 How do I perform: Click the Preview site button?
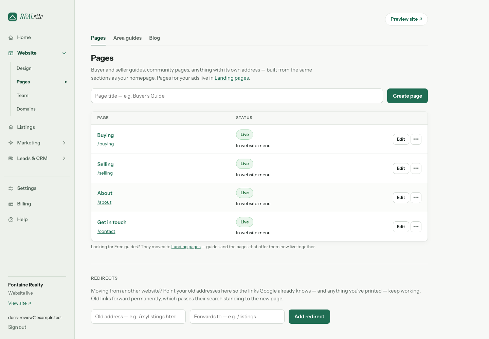[x=406, y=19]
